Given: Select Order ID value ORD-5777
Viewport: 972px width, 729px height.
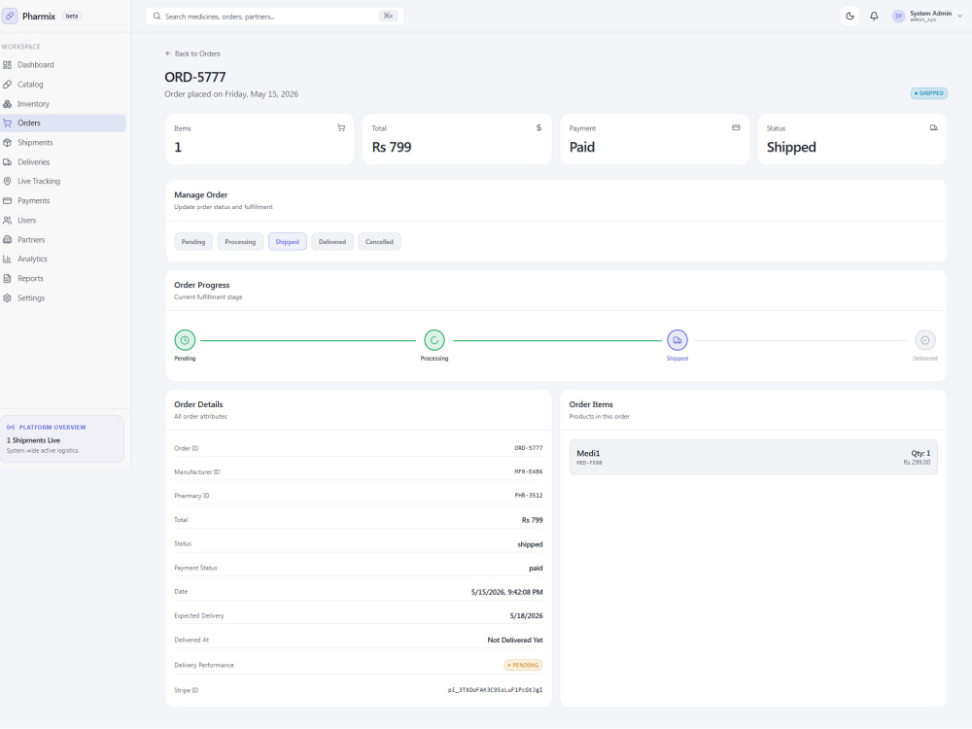Looking at the screenshot, I should (528, 448).
